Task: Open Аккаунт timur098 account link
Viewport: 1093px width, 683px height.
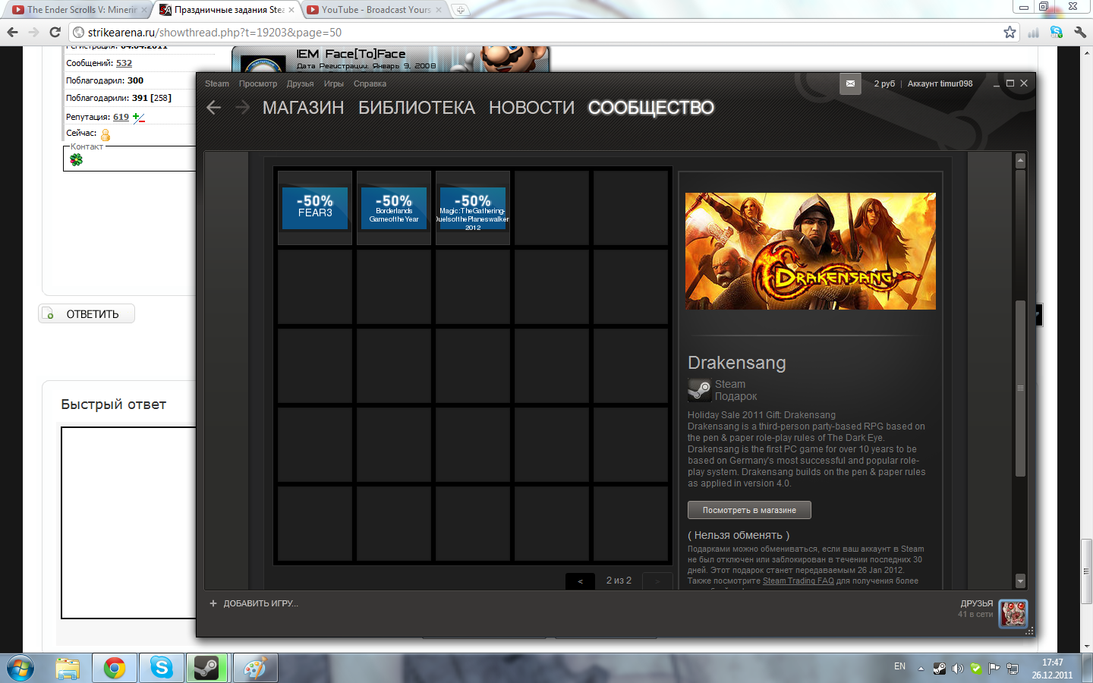Action: pos(940,83)
